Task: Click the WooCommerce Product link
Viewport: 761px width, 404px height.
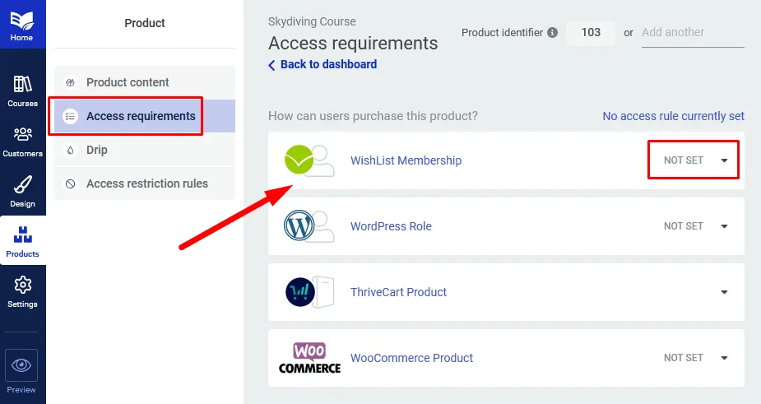Action: [411, 358]
